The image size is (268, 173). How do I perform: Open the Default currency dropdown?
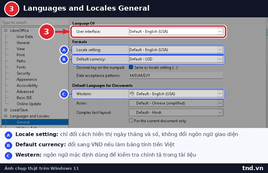coord(176,59)
